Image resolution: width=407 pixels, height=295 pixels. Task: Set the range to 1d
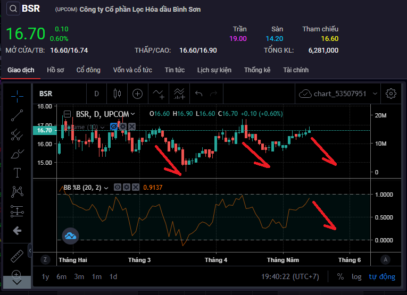[113, 277]
